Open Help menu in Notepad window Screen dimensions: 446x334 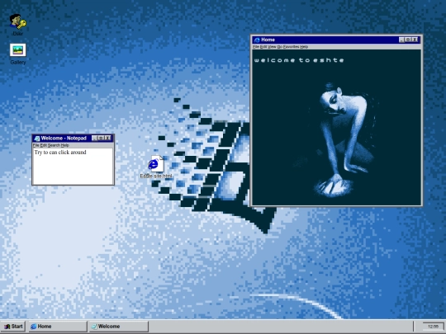[x=65, y=145]
